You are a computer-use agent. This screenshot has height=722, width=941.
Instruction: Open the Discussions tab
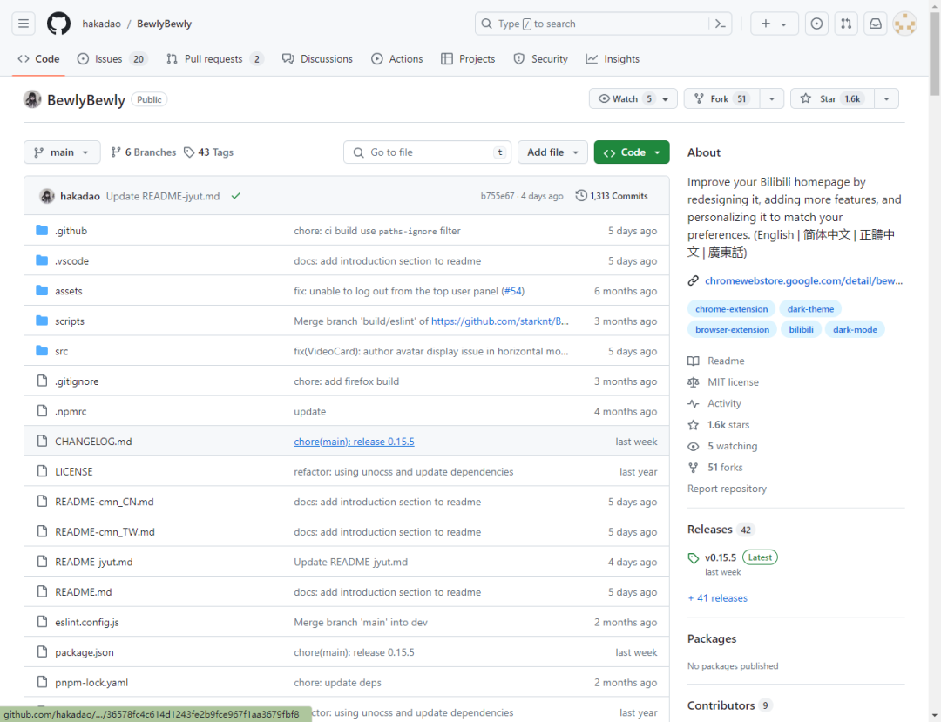[x=317, y=58]
